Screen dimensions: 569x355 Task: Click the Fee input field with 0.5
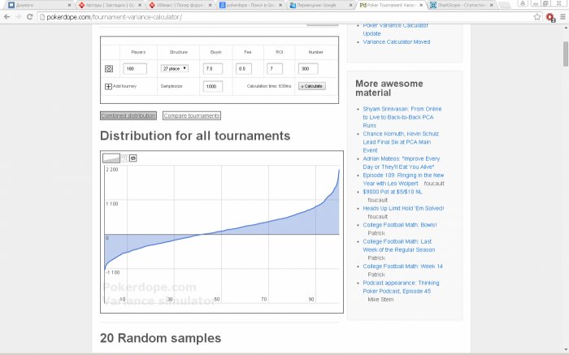[244, 68]
